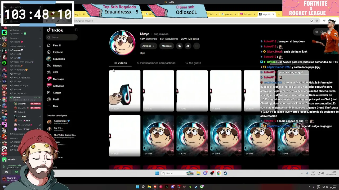This screenshot has width=339, height=190.
Task: Click the Mensaje button on Mayo's profile
Action: click(x=167, y=46)
